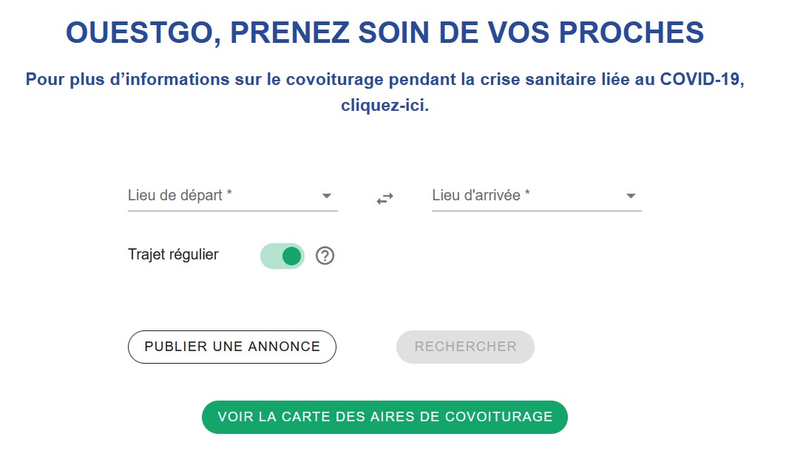Viewport: 789px width, 459px height.
Task: Click the COVID-19 carpooling information sentence
Action: point(385,79)
